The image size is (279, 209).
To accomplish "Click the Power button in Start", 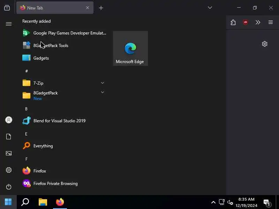I will pyautogui.click(x=8, y=187).
